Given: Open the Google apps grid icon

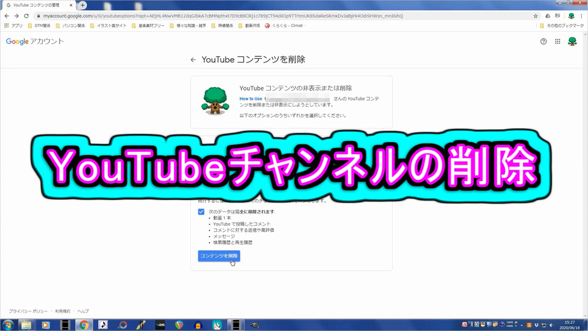Looking at the screenshot, I should (557, 41).
